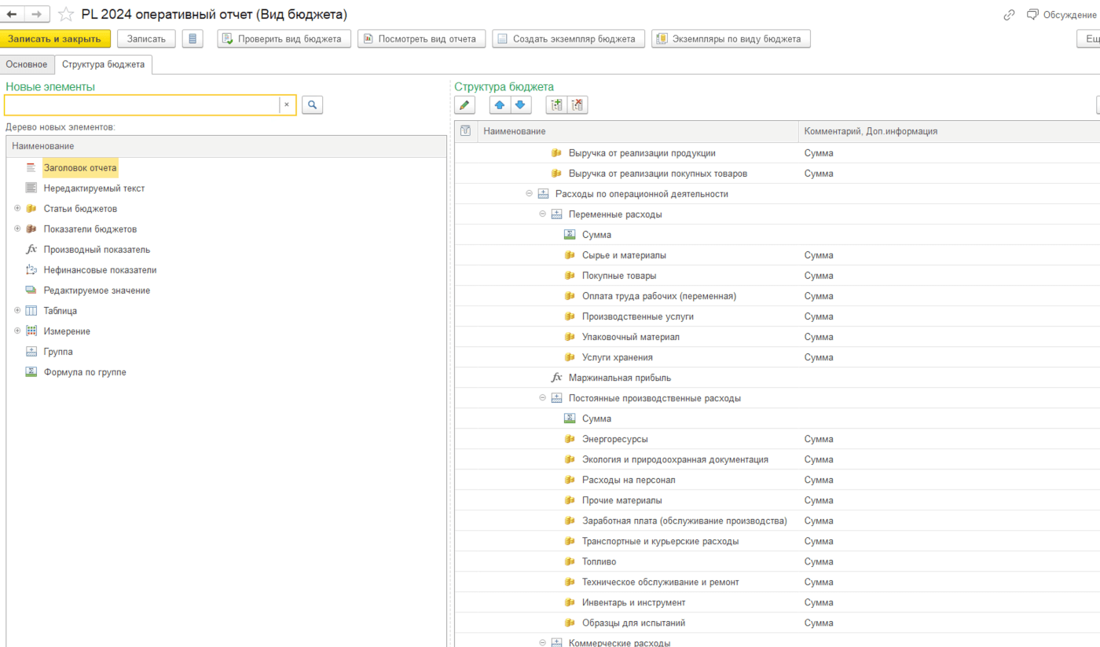Select the Структура бюджета tab
Screen dimensions: 1100x647
[103, 64]
